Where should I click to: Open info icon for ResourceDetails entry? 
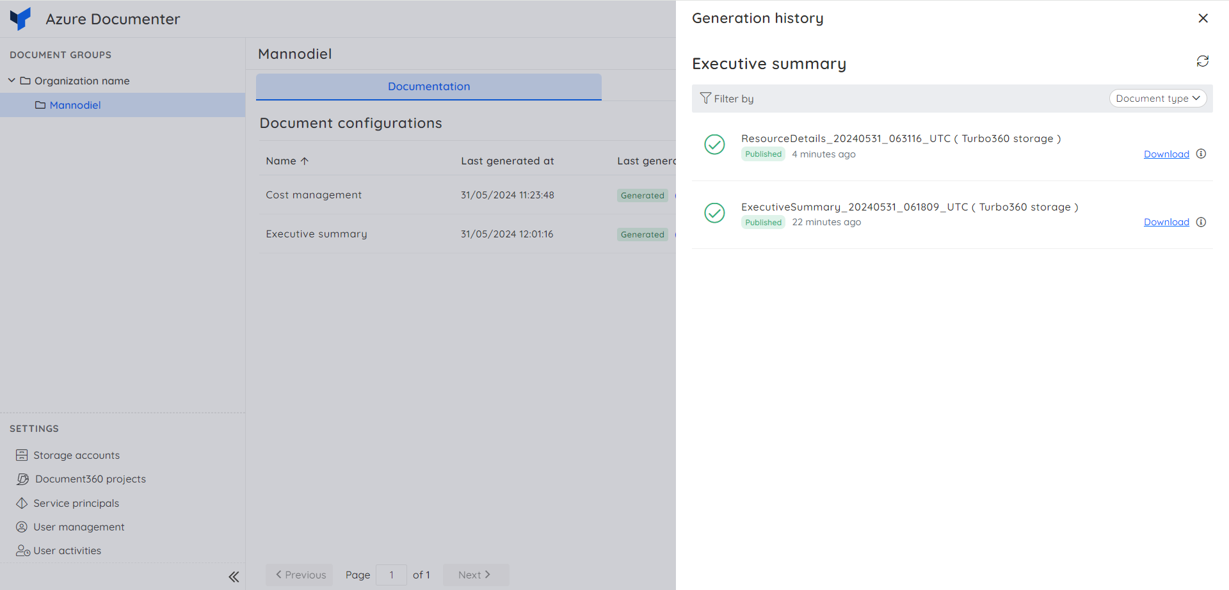tap(1201, 154)
